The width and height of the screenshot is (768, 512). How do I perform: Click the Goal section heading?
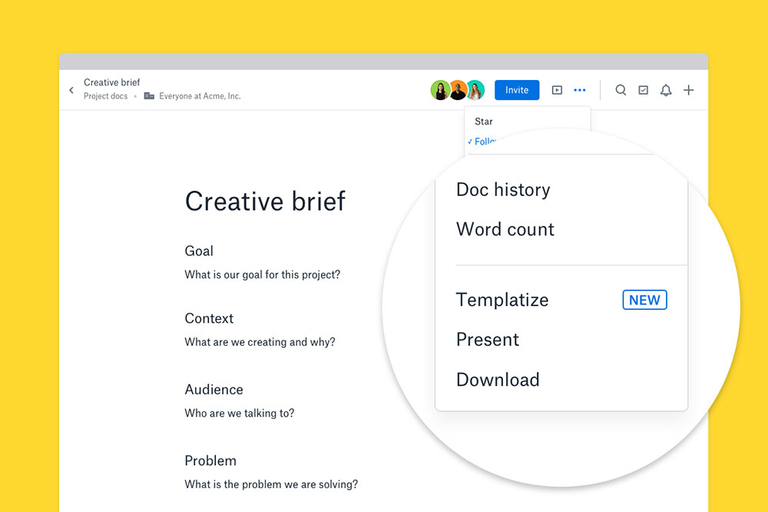tap(199, 251)
